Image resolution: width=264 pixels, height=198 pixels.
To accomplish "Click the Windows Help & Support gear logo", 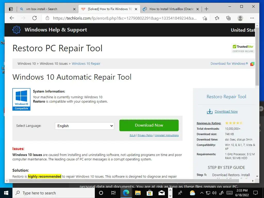I will (16, 30).
